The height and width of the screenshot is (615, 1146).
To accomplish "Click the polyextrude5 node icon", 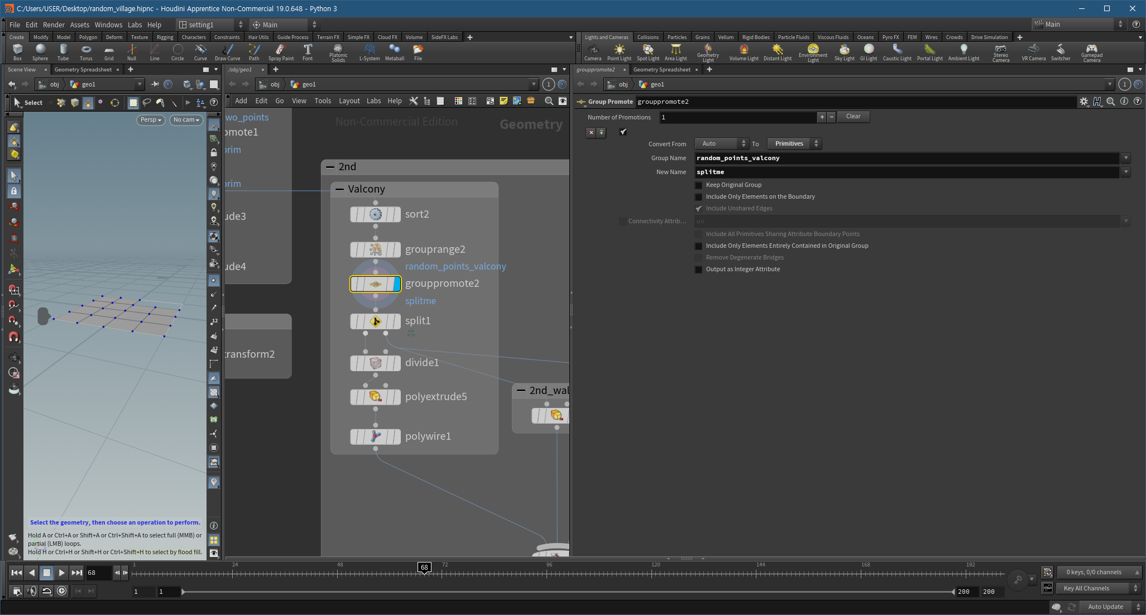I will pos(375,397).
